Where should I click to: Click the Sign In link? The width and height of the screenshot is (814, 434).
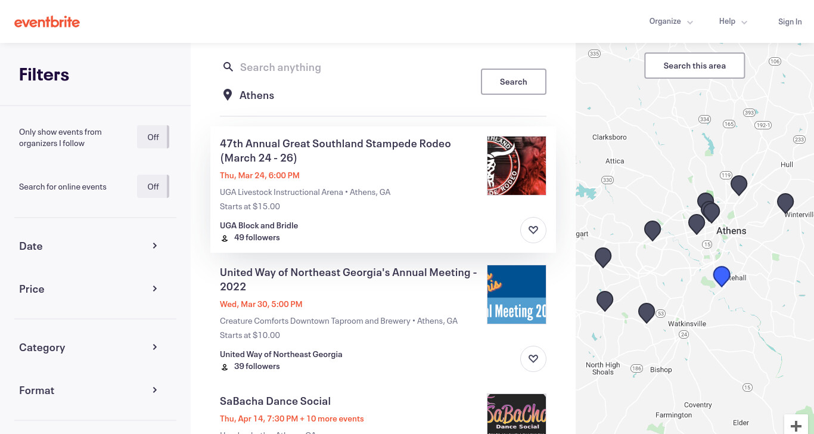(x=790, y=21)
